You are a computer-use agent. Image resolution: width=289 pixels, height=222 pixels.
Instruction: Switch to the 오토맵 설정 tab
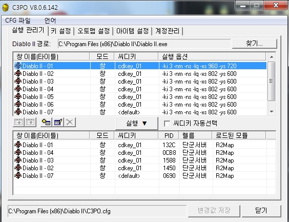[93, 31]
